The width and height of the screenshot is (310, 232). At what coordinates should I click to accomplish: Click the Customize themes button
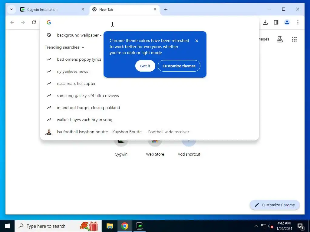pos(179,66)
